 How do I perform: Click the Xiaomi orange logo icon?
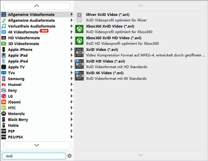3,102
